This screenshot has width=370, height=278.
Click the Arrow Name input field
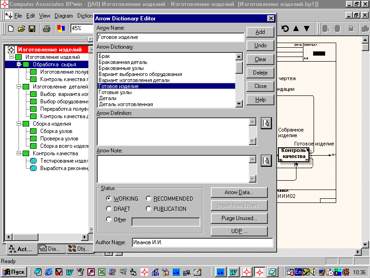click(170, 37)
